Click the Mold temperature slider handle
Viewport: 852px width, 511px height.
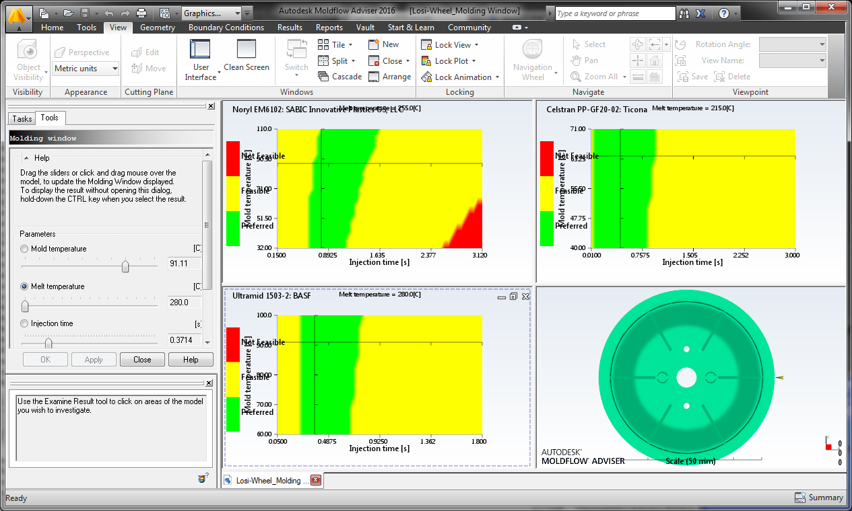[x=125, y=266]
